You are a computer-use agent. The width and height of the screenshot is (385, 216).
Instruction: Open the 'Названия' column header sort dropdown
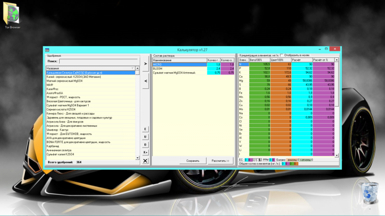132,68
